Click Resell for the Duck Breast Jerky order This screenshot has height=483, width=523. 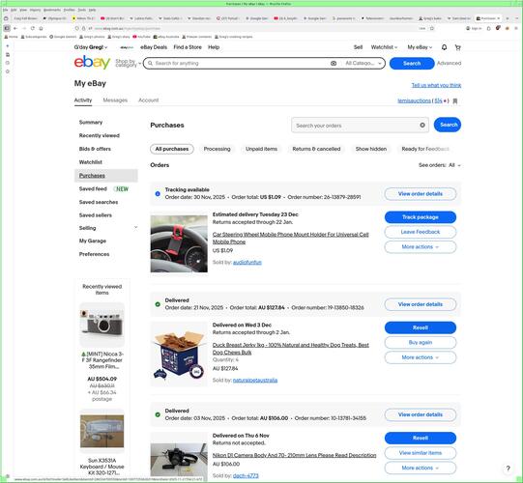(421, 327)
